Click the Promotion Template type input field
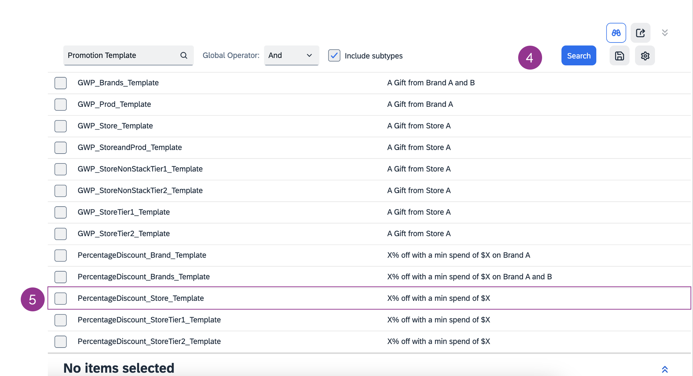 121,56
